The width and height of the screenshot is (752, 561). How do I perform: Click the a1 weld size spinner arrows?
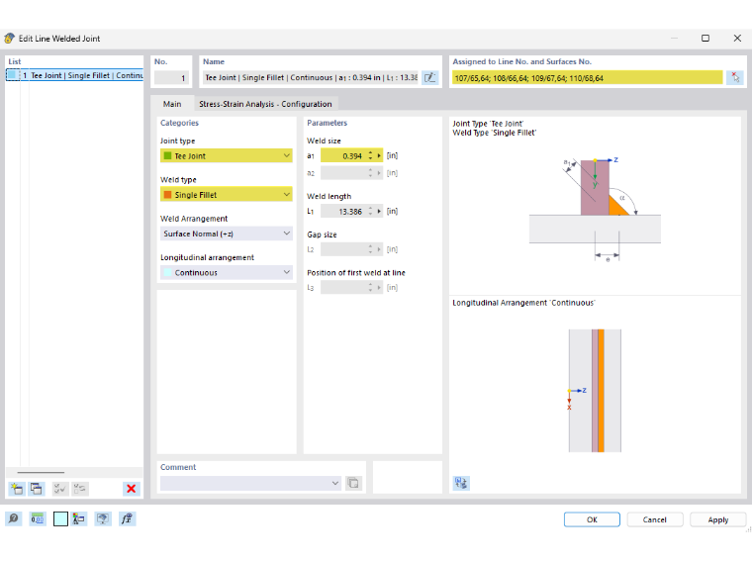370,156
